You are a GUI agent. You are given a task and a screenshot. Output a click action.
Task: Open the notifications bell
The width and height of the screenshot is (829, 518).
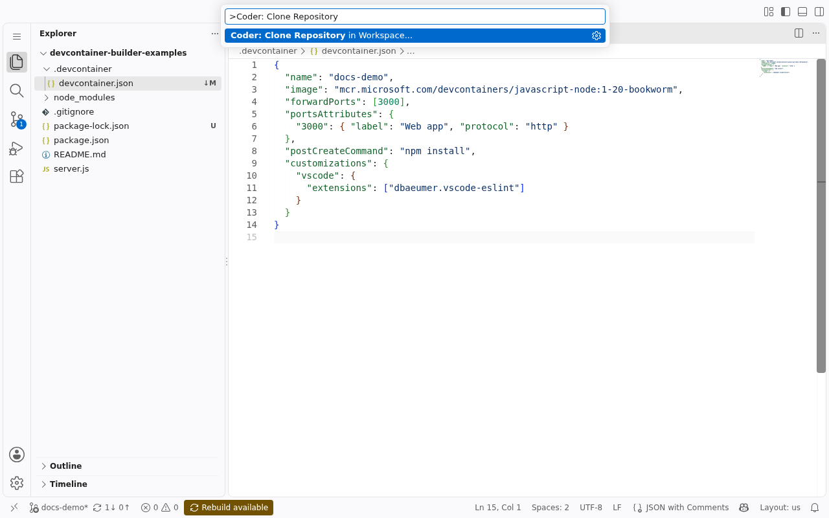815,508
